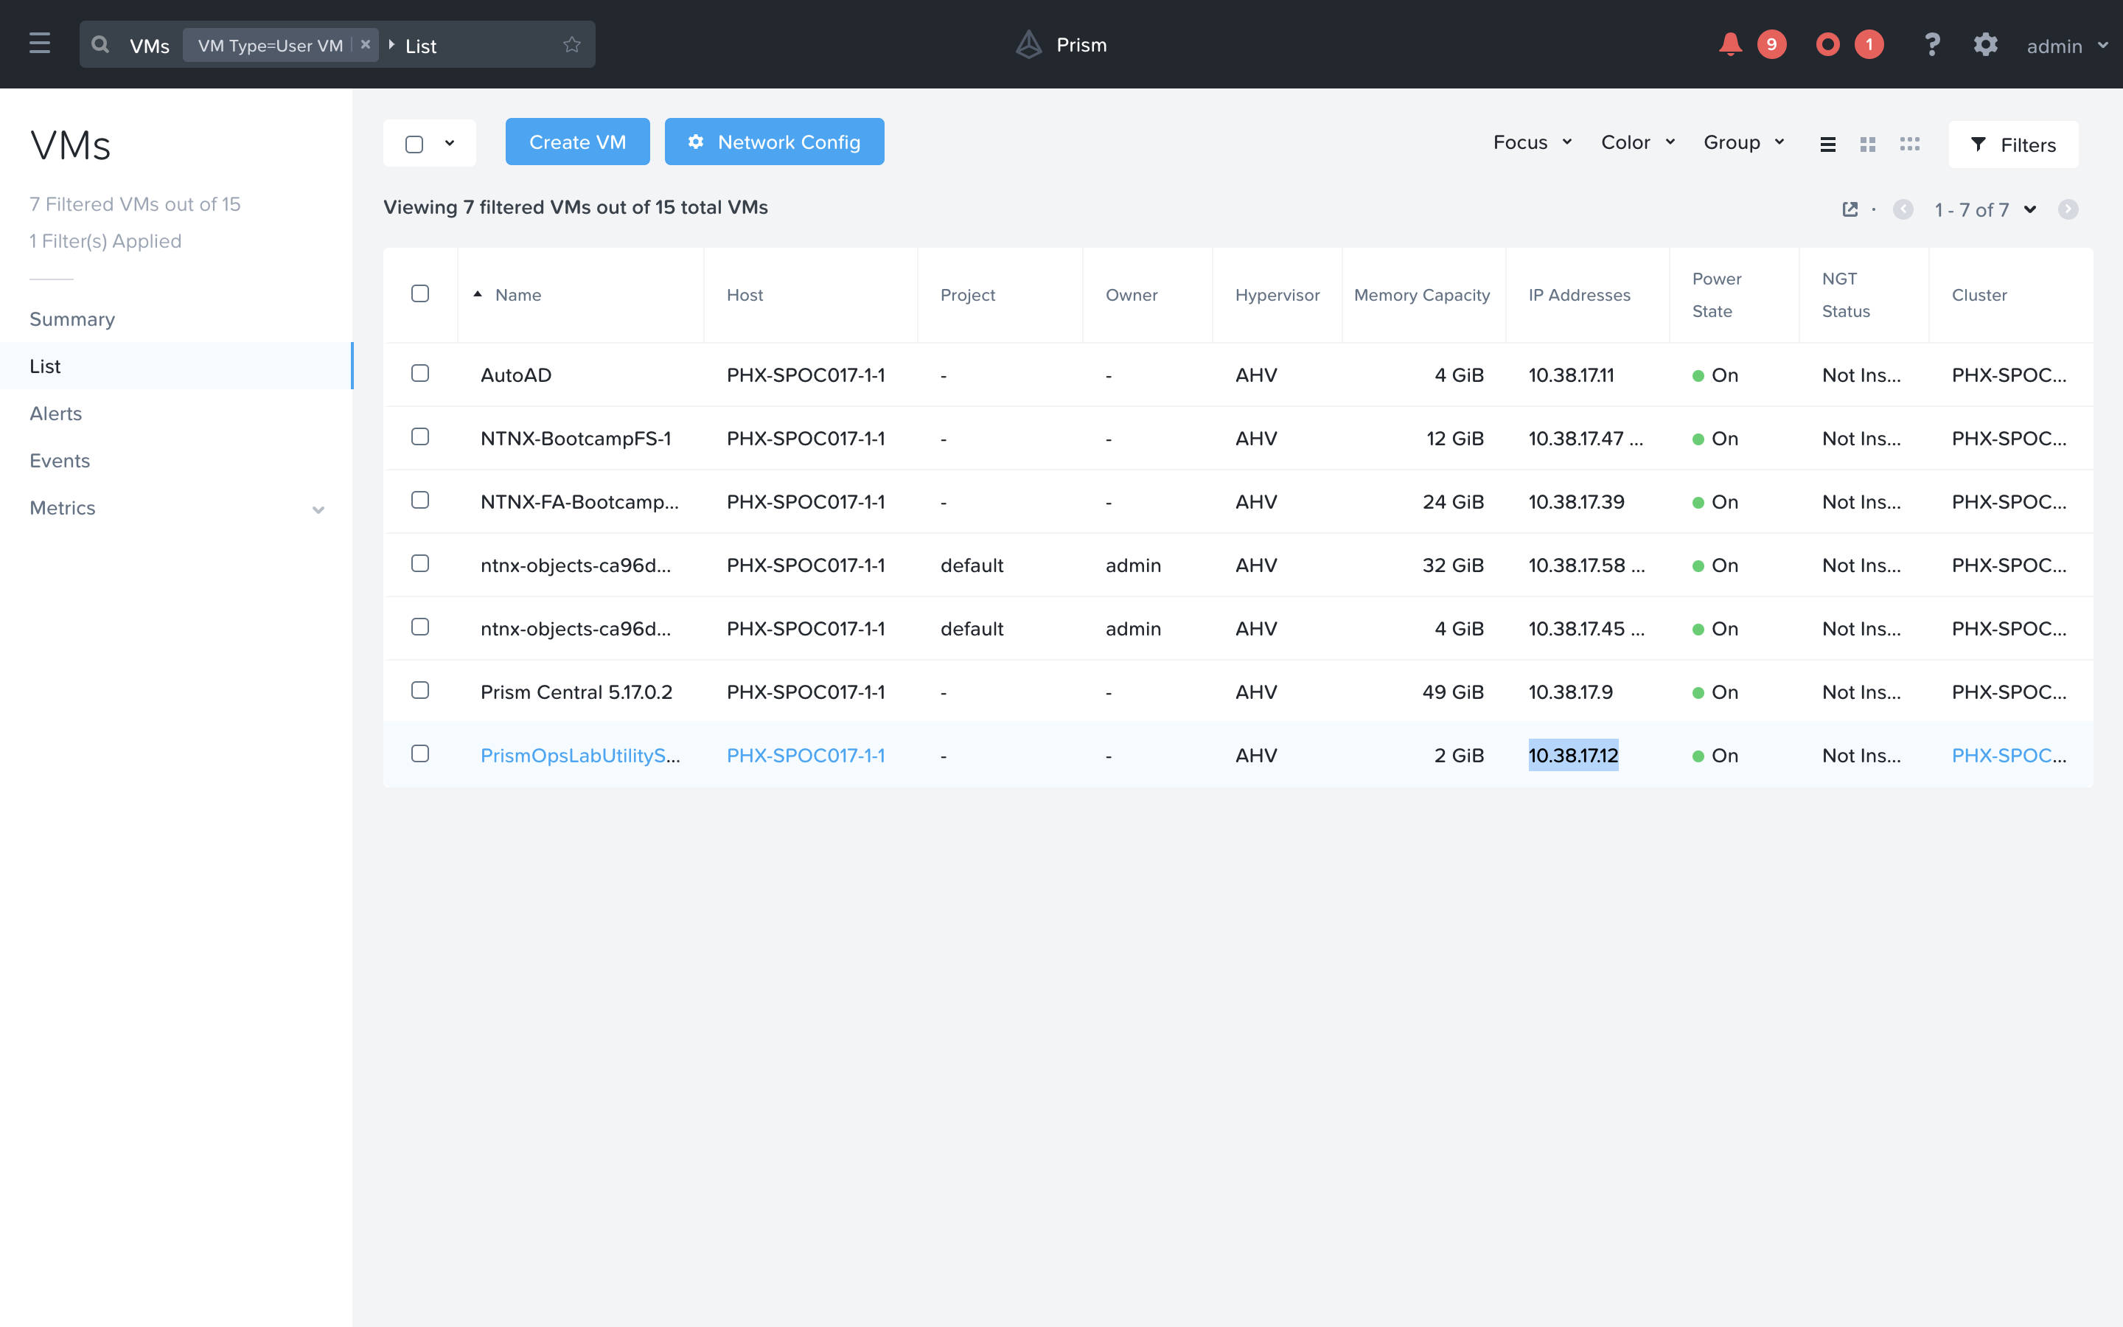2123x1327 pixels.
Task: Select the 32 GiB ntnx-objects row checkbox
Action: point(420,563)
